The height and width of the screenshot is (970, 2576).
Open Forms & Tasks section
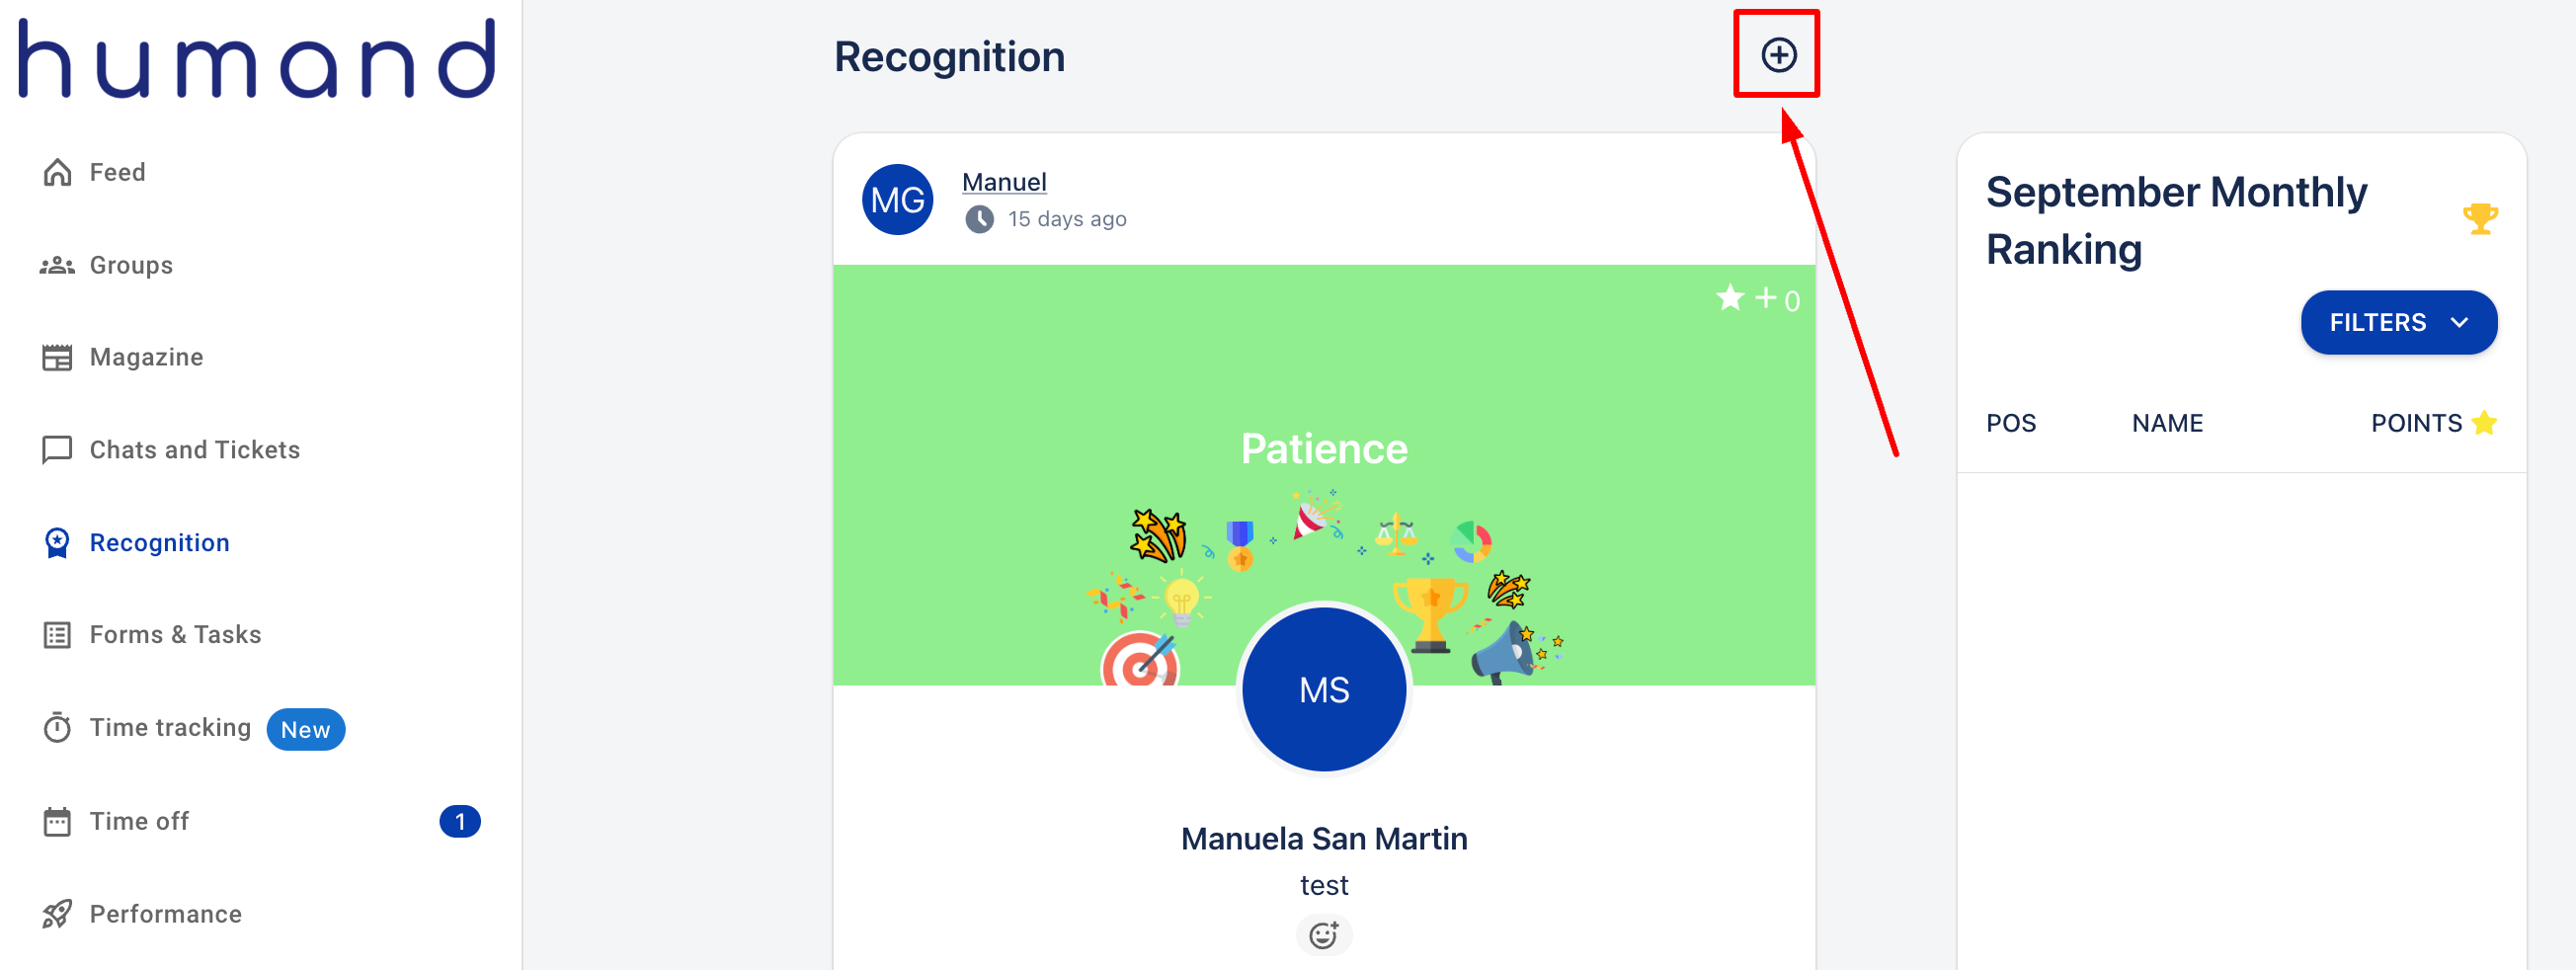175,635
